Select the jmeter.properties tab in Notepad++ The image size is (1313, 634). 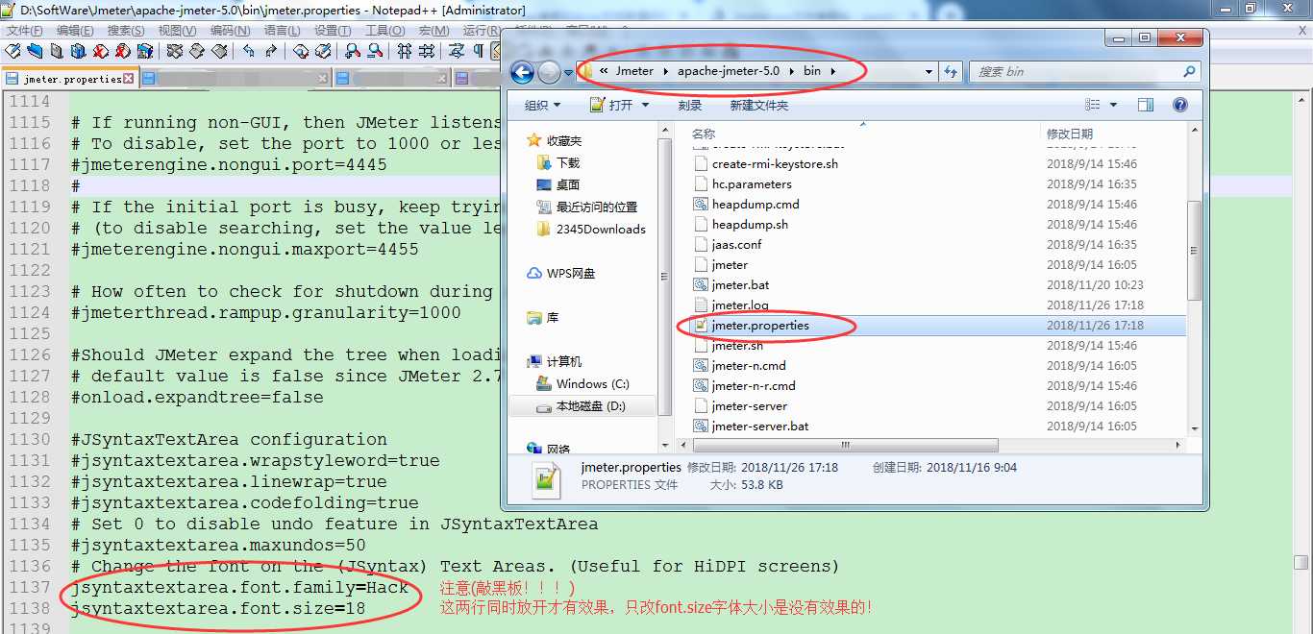[x=69, y=79]
